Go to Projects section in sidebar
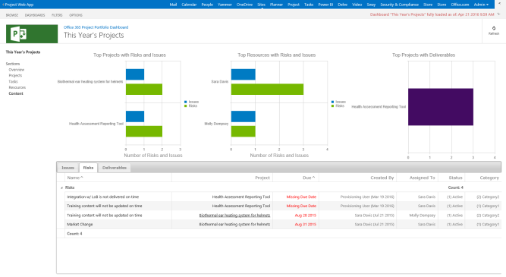The height and width of the screenshot is (277, 506). point(15,76)
